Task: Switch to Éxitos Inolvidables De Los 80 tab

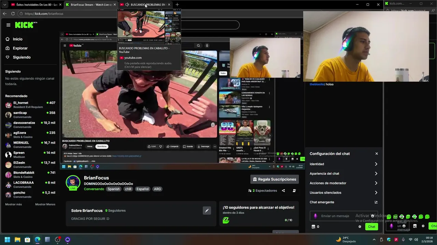Action: [x=36, y=5]
